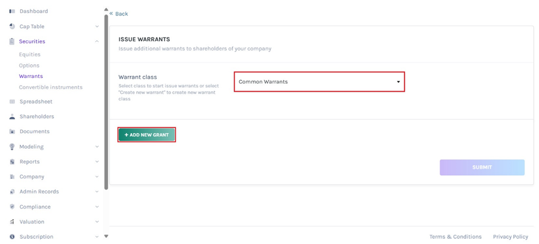539x244 pixels.
Task: Click the sidebar scroll down arrow
Action: click(x=106, y=236)
